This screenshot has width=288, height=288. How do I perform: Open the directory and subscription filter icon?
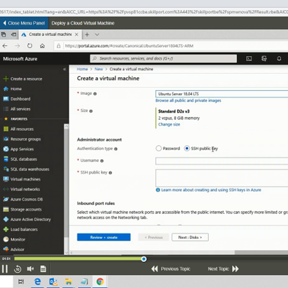[x=264, y=59]
